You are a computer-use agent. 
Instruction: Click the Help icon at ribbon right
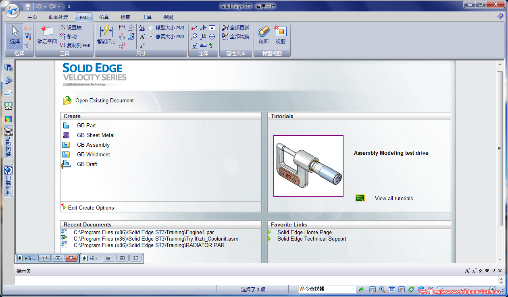click(x=500, y=17)
